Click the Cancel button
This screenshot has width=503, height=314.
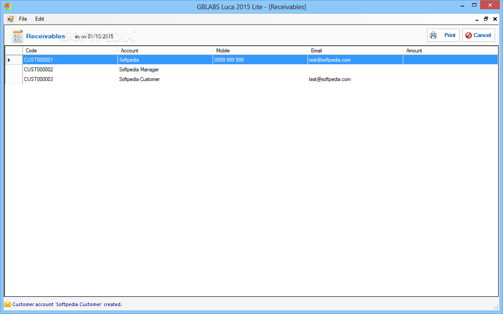pos(478,35)
